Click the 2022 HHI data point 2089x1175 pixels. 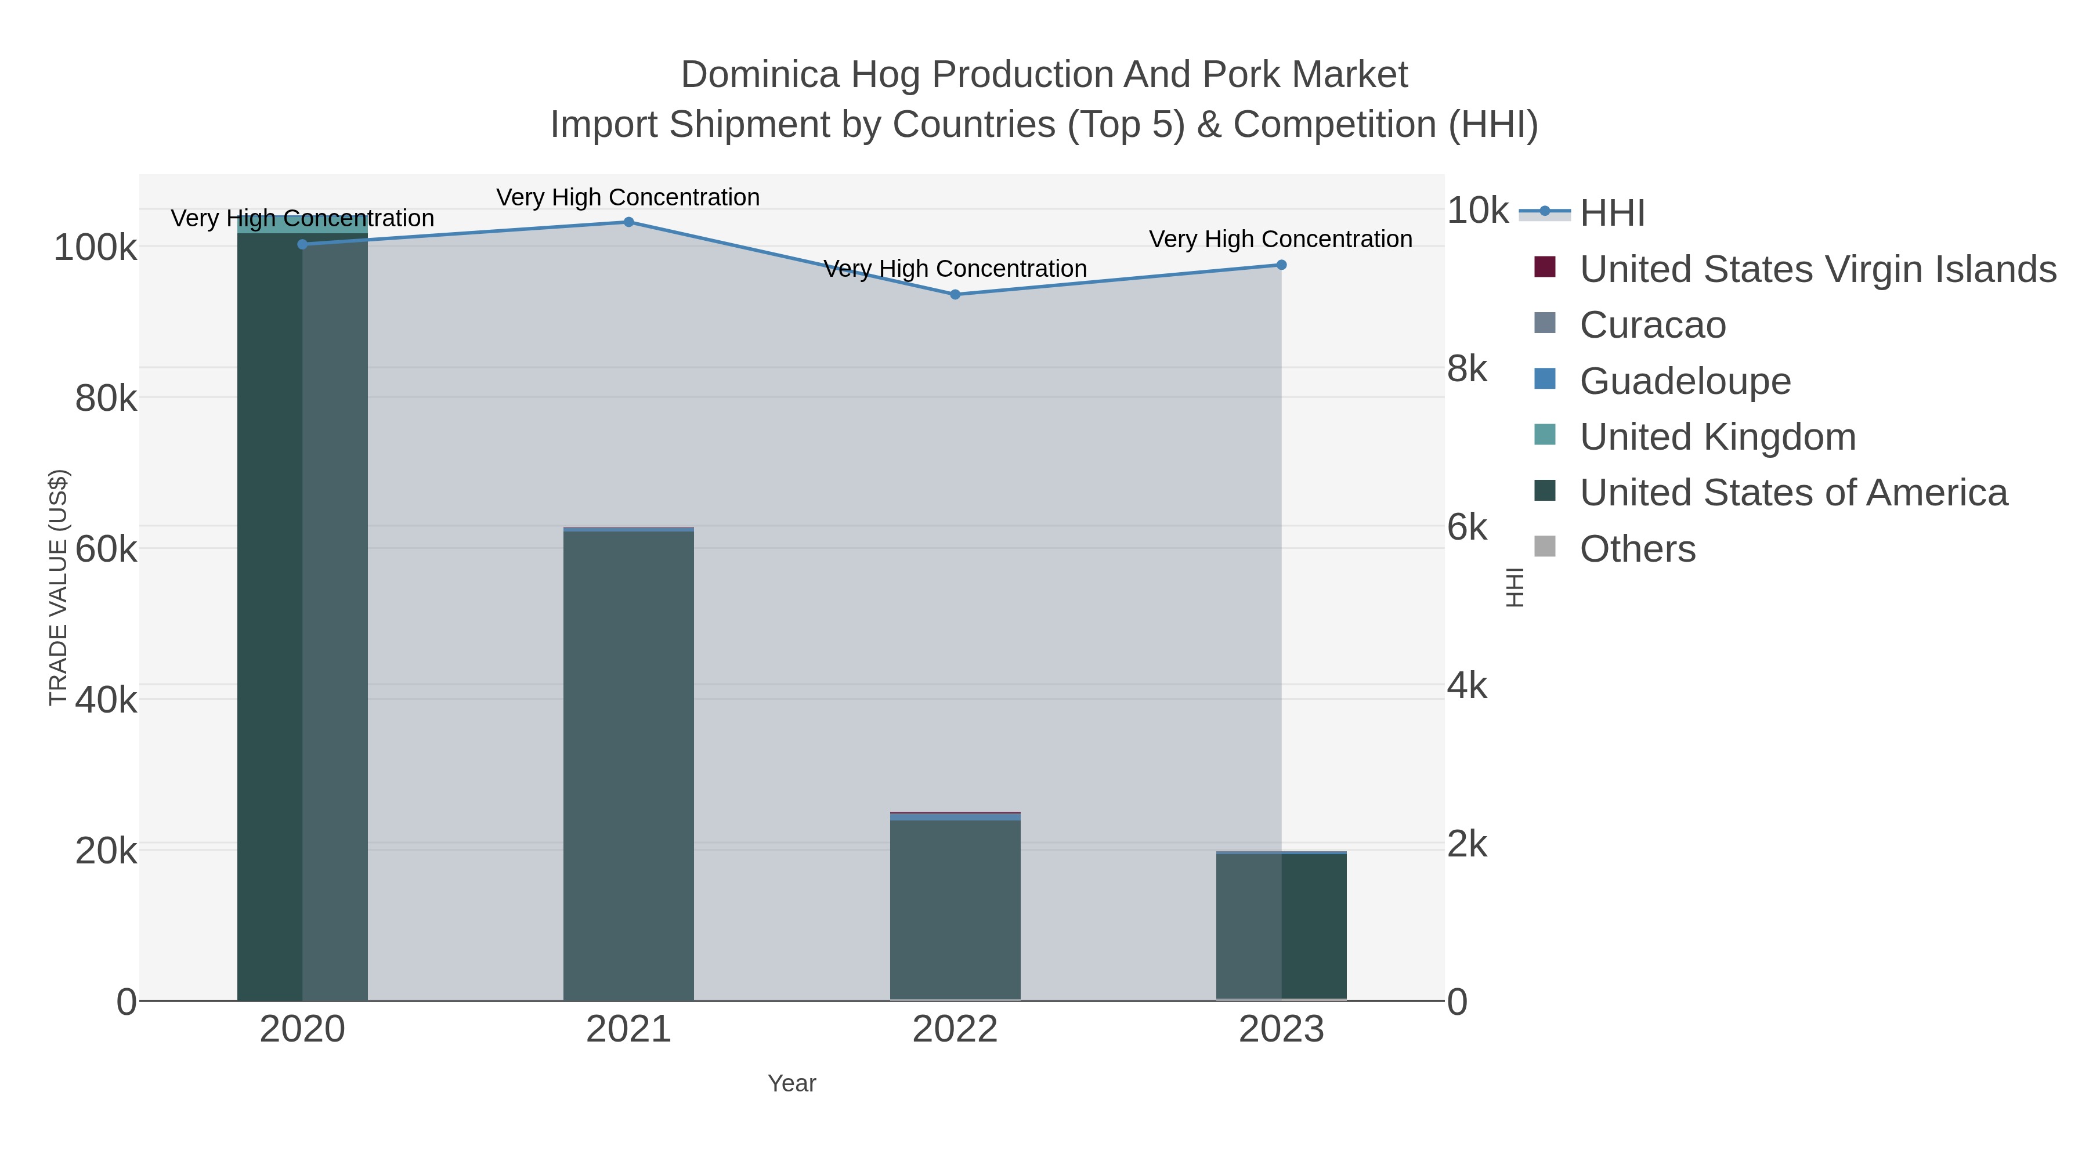(955, 294)
